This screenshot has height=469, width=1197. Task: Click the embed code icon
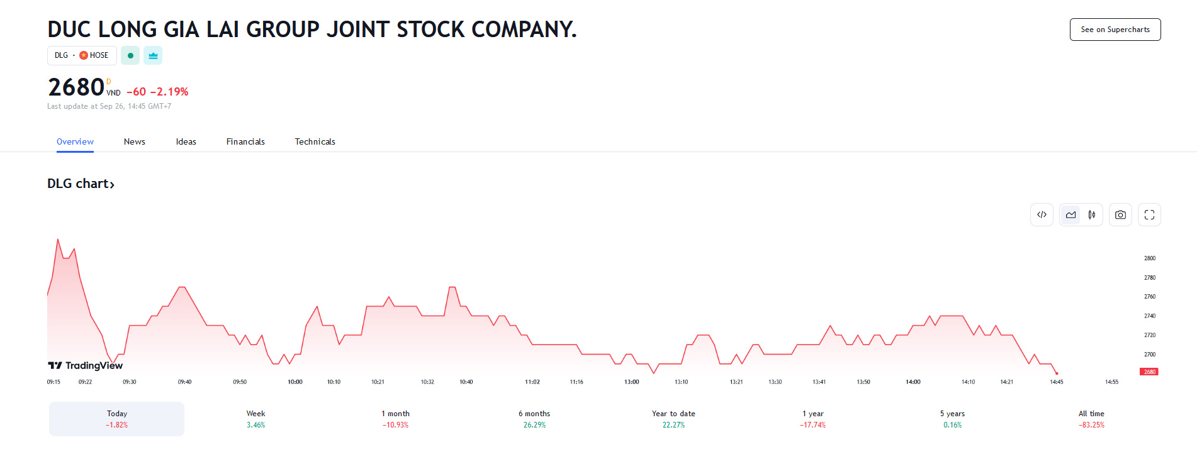click(x=1042, y=215)
